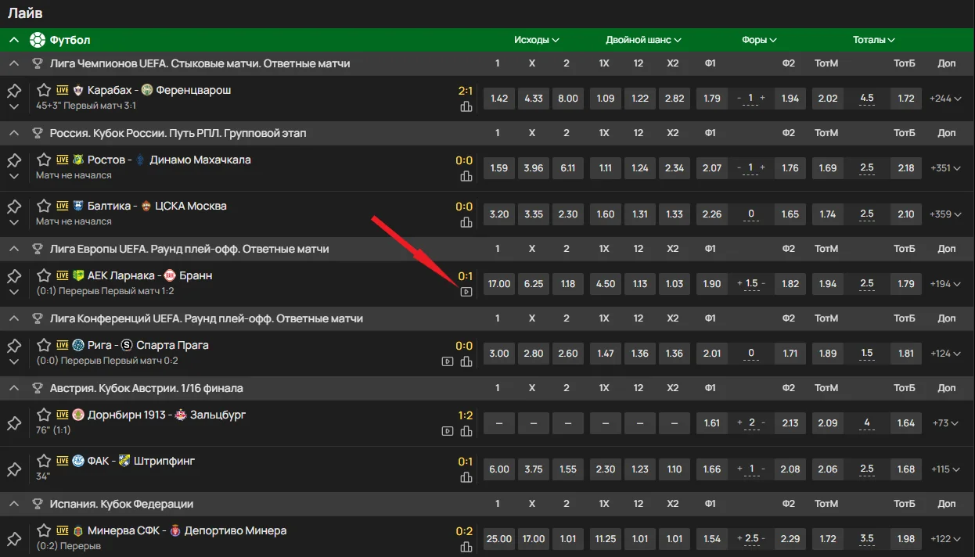Favorite the Карабах - Ференцварош match

coord(44,91)
